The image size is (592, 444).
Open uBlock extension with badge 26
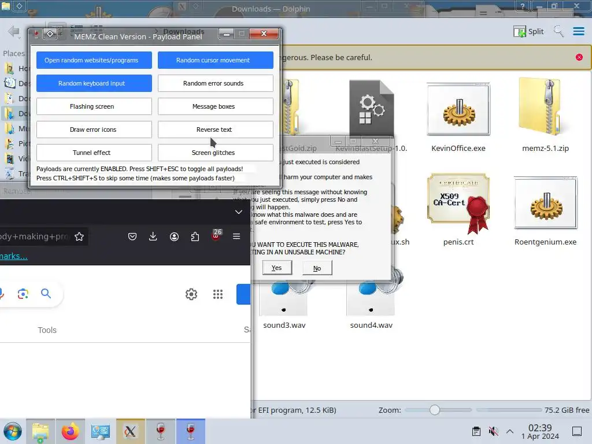point(216,235)
